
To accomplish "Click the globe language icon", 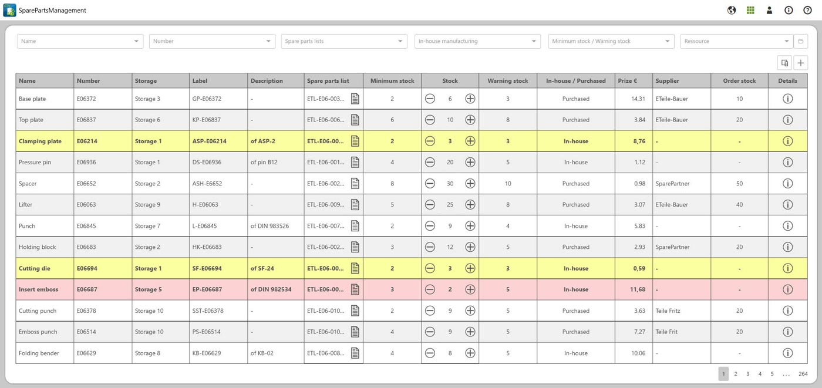I will point(732,10).
